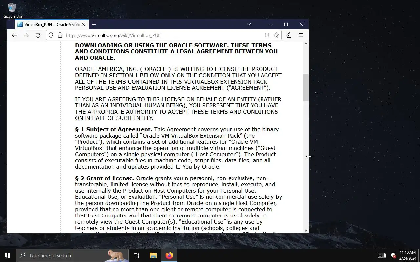Expand the list all tabs dropdown
Viewport: 420px width, 262px height.
coord(249,24)
